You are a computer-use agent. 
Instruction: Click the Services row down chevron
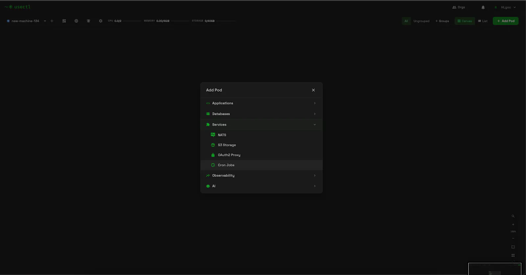(x=315, y=125)
